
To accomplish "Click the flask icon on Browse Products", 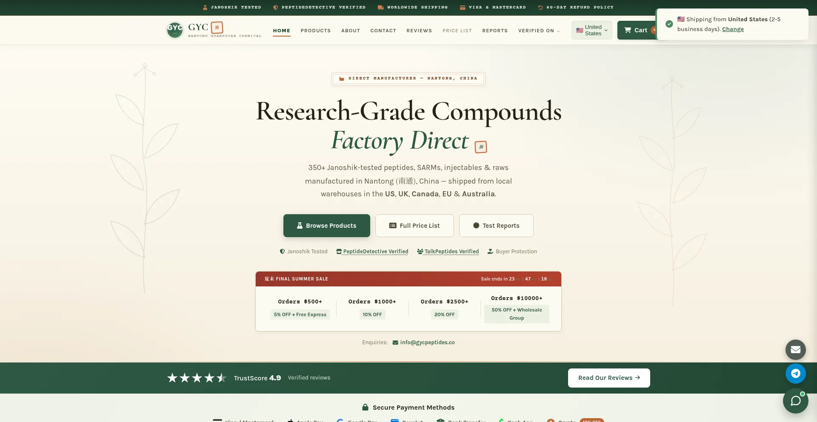I will (300, 226).
